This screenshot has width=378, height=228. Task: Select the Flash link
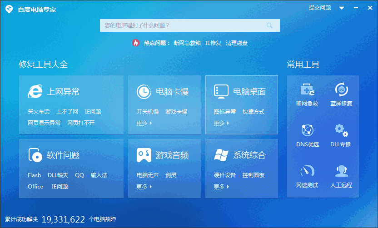tap(35, 175)
